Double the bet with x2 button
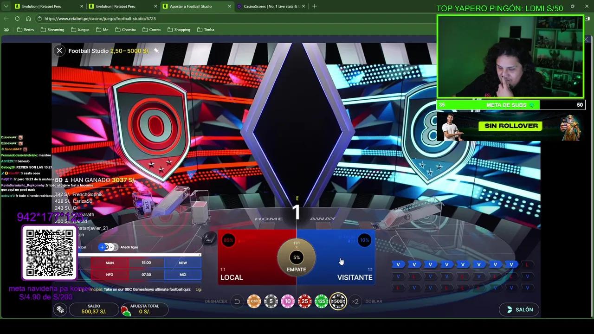The height and width of the screenshot is (334, 594). tap(355, 302)
